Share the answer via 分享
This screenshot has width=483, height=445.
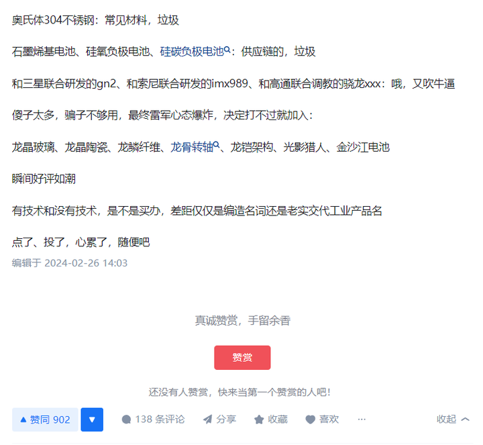(219, 419)
